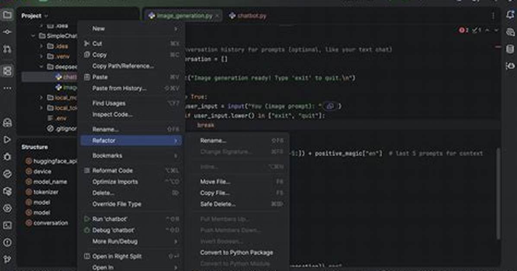The height and width of the screenshot is (271, 517).
Task: Close the image_generation.py tab
Action: coord(217,16)
